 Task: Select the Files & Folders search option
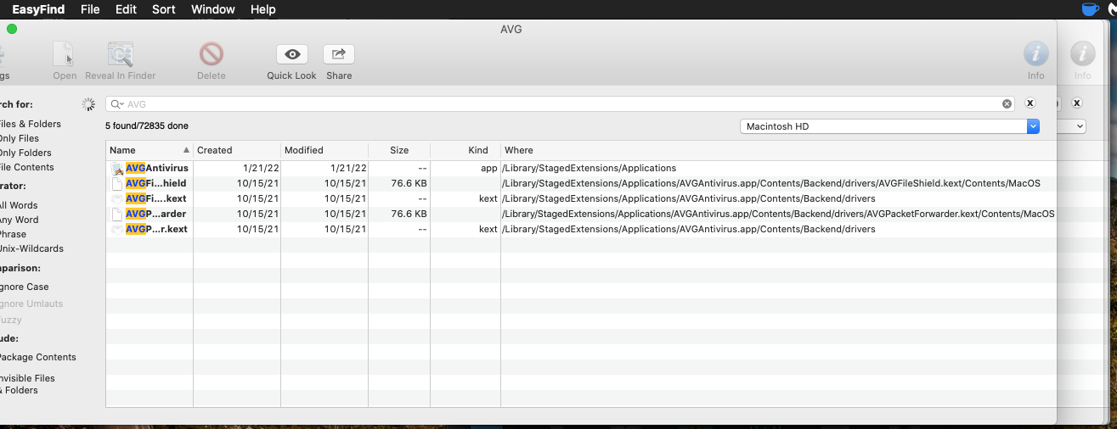point(31,124)
